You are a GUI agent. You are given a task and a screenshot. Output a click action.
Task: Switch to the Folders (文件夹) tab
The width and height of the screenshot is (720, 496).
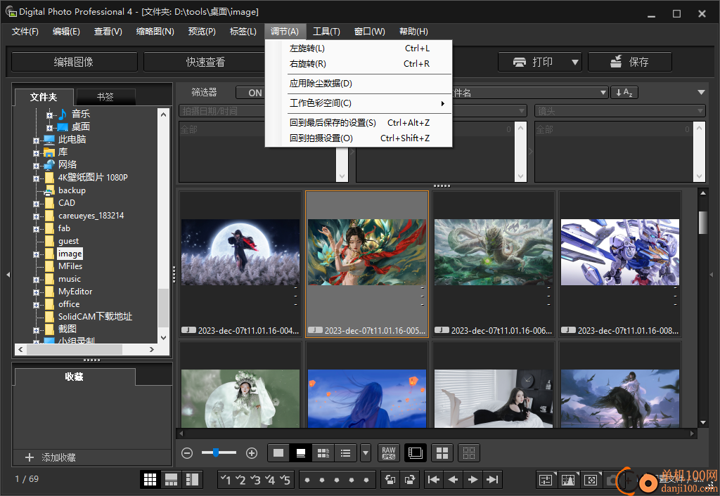[x=44, y=97]
